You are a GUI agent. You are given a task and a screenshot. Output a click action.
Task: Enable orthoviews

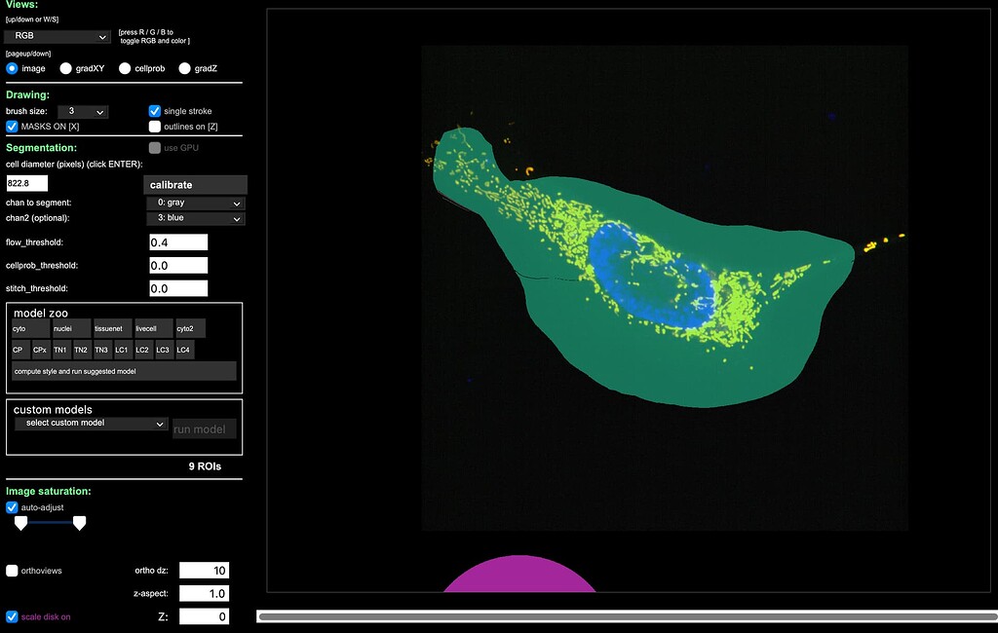coord(11,571)
